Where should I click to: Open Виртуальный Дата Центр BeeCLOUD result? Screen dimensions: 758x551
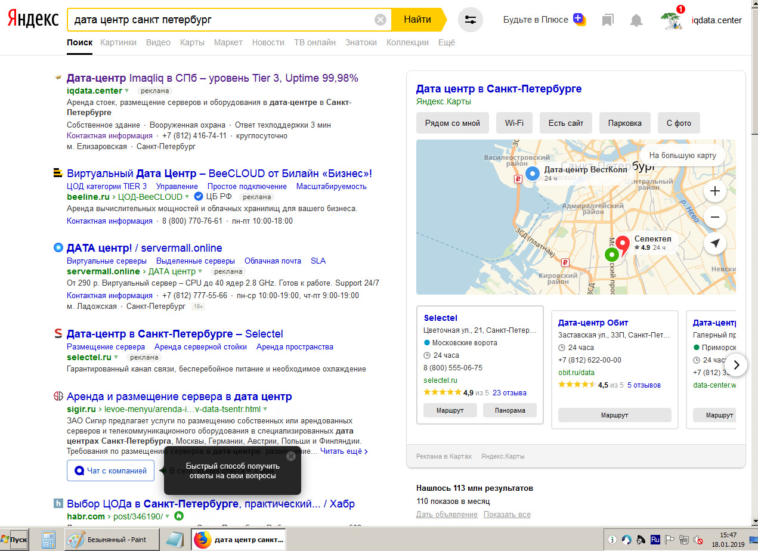tap(219, 174)
